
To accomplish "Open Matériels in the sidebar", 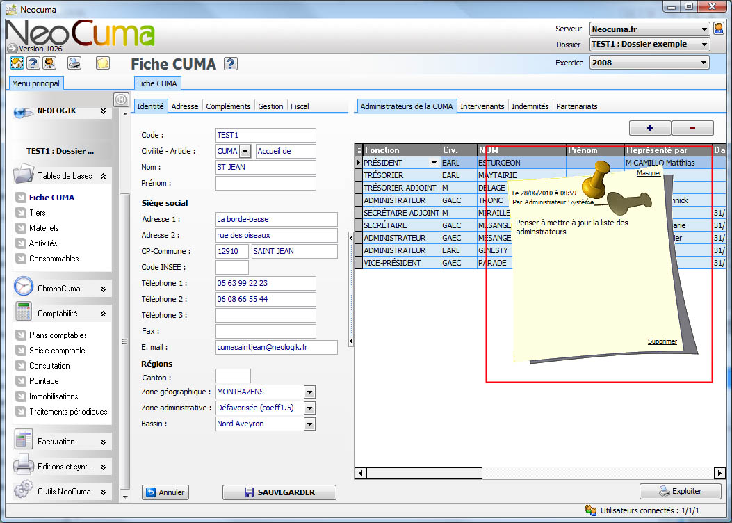I will 44,228.
